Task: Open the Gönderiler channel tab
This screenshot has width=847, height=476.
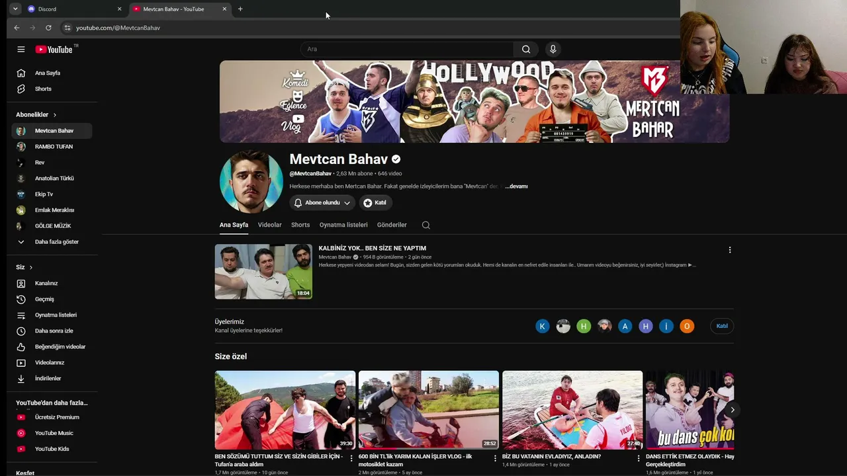Action: (x=392, y=225)
